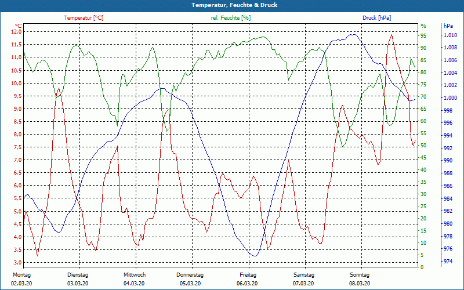The height and width of the screenshot is (290, 464).
Task: Click the '95' humidity axis value
Action: coord(423,36)
